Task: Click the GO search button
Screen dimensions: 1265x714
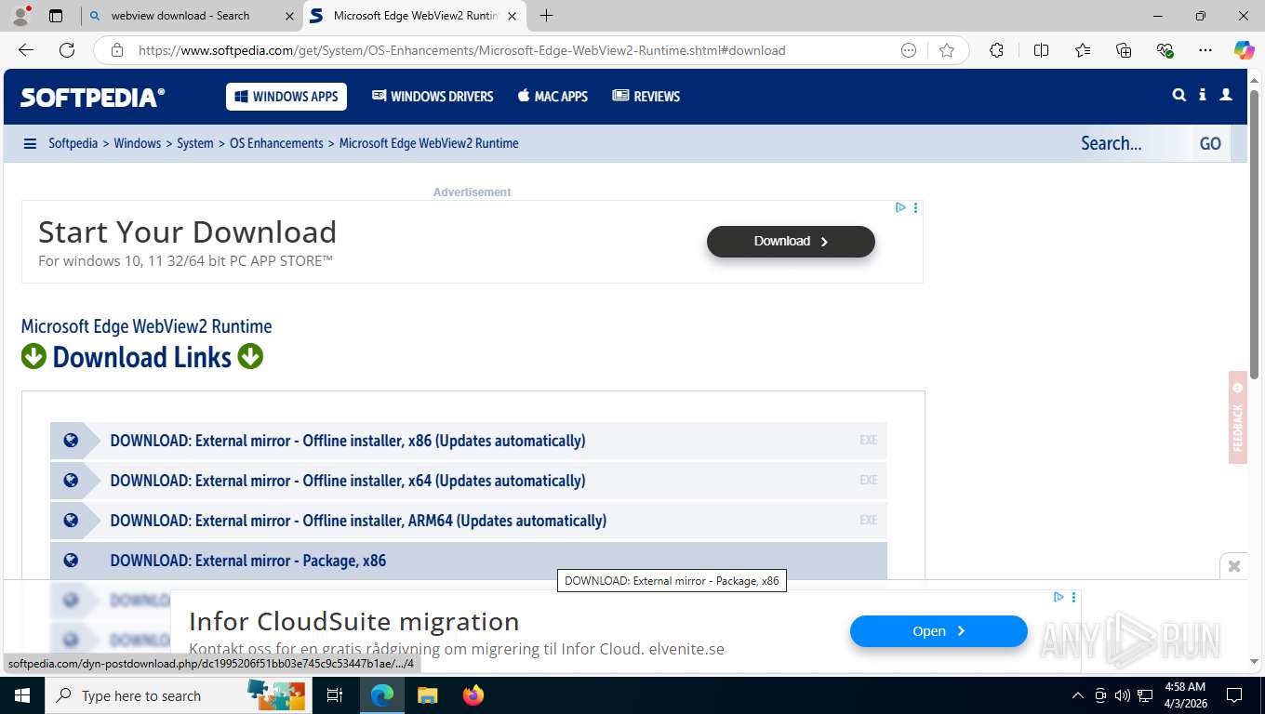Action: (1210, 143)
